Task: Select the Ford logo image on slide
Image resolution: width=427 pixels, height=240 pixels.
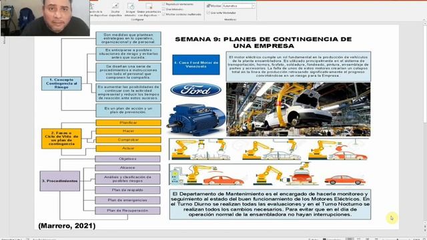Action: click(x=195, y=90)
